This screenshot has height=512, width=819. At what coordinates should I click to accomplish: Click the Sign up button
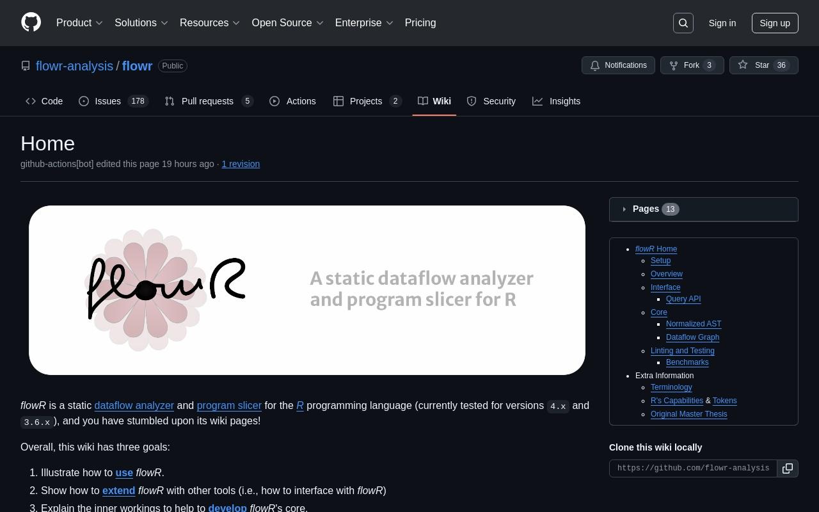[x=775, y=23]
